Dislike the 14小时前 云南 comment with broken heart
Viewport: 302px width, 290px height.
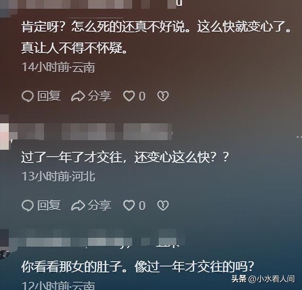pyautogui.click(x=163, y=96)
